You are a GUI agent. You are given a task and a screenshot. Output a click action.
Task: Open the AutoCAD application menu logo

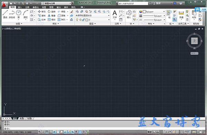[x=4, y=4]
